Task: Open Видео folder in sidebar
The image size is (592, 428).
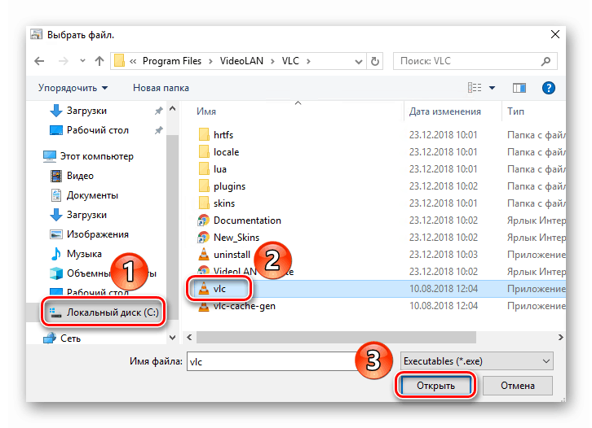Action: (x=72, y=176)
